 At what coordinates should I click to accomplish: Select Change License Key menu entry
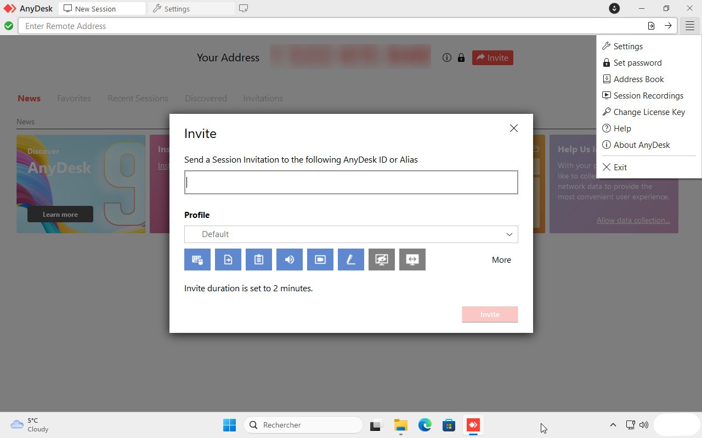coord(649,112)
